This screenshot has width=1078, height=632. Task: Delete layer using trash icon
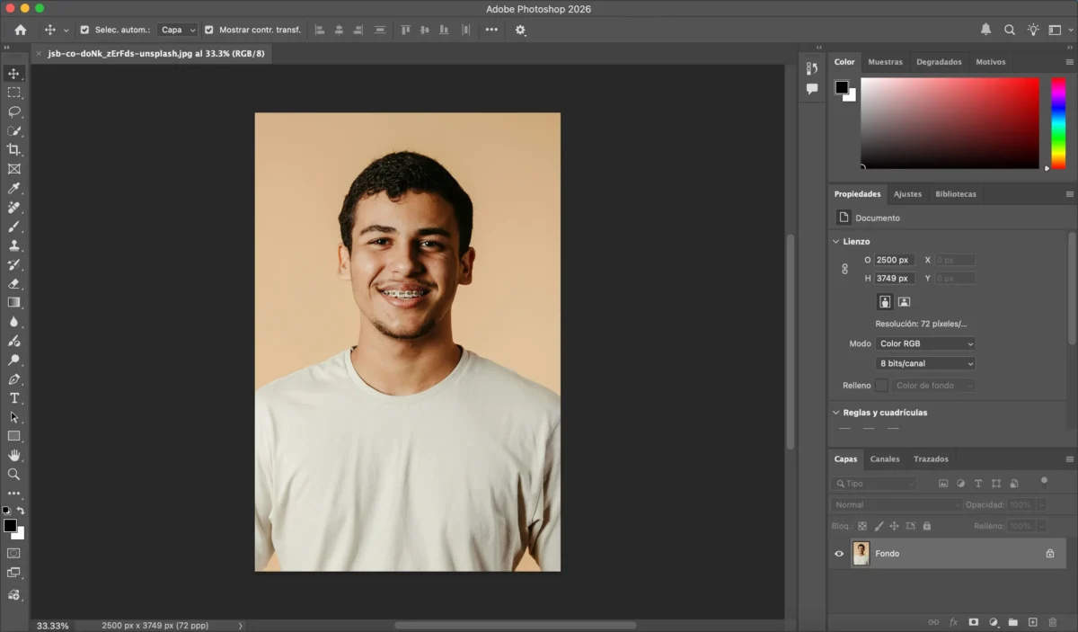coord(1053,622)
